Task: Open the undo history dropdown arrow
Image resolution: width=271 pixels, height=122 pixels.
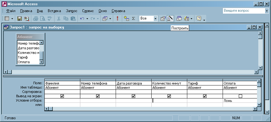Action: click(x=87, y=19)
